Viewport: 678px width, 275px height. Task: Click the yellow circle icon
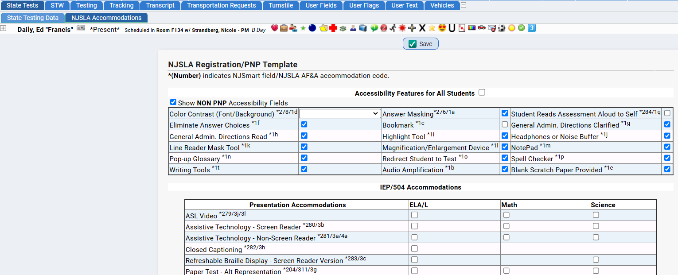pyautogui.click(x=512, y=28)
